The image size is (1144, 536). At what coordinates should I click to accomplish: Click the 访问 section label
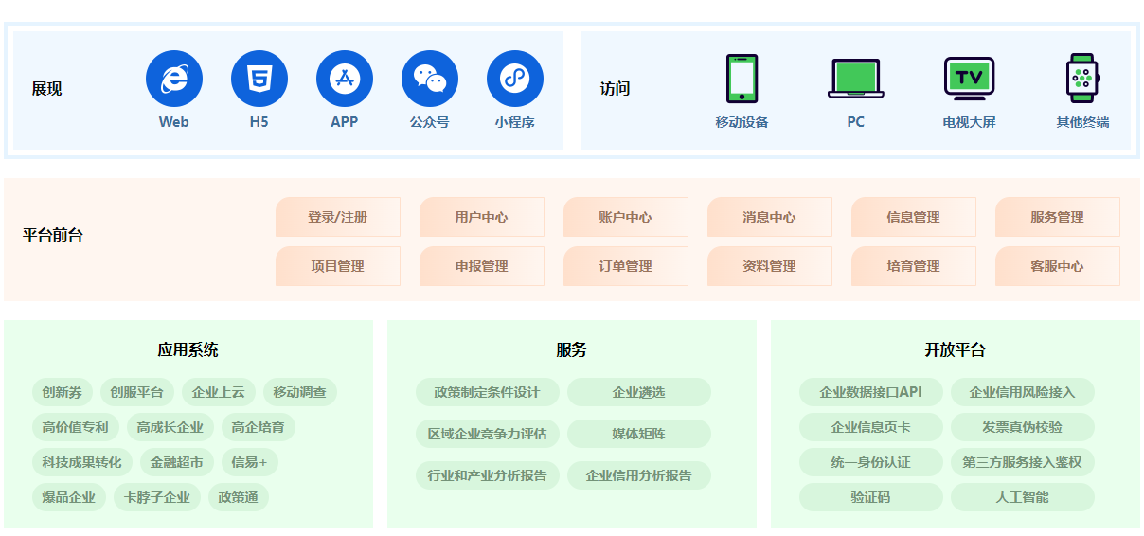615,89
